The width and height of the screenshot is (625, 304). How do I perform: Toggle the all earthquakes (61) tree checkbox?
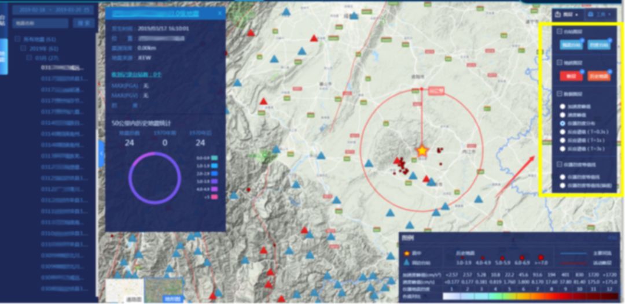point(17,39)
